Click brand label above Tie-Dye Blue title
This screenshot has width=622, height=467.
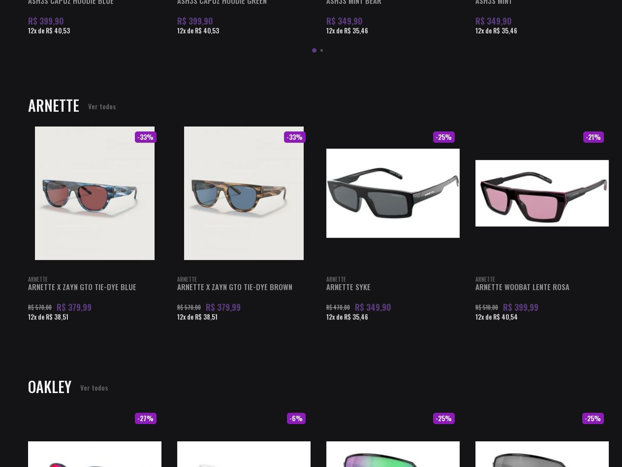pyautogui.click(x=38, y=279)
